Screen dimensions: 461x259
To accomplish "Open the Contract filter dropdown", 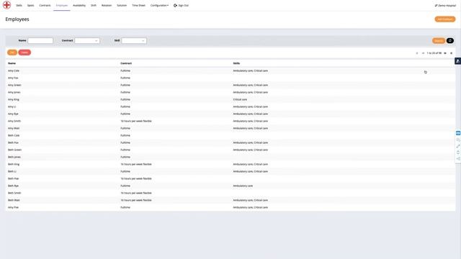I will [87, 40].
